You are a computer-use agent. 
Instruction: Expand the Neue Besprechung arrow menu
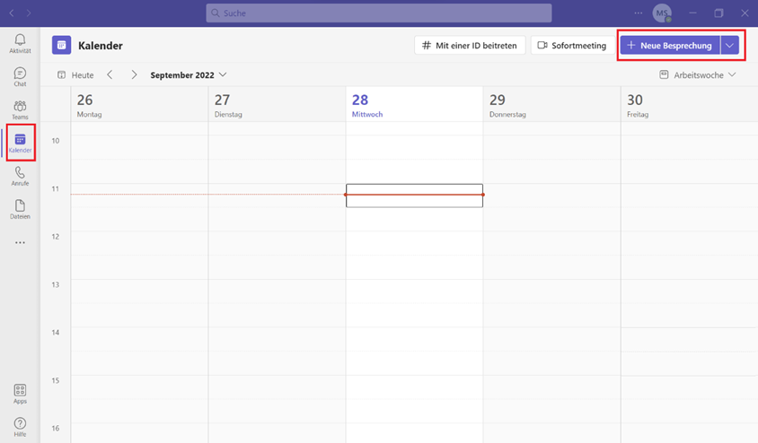[x=729, y=46]
